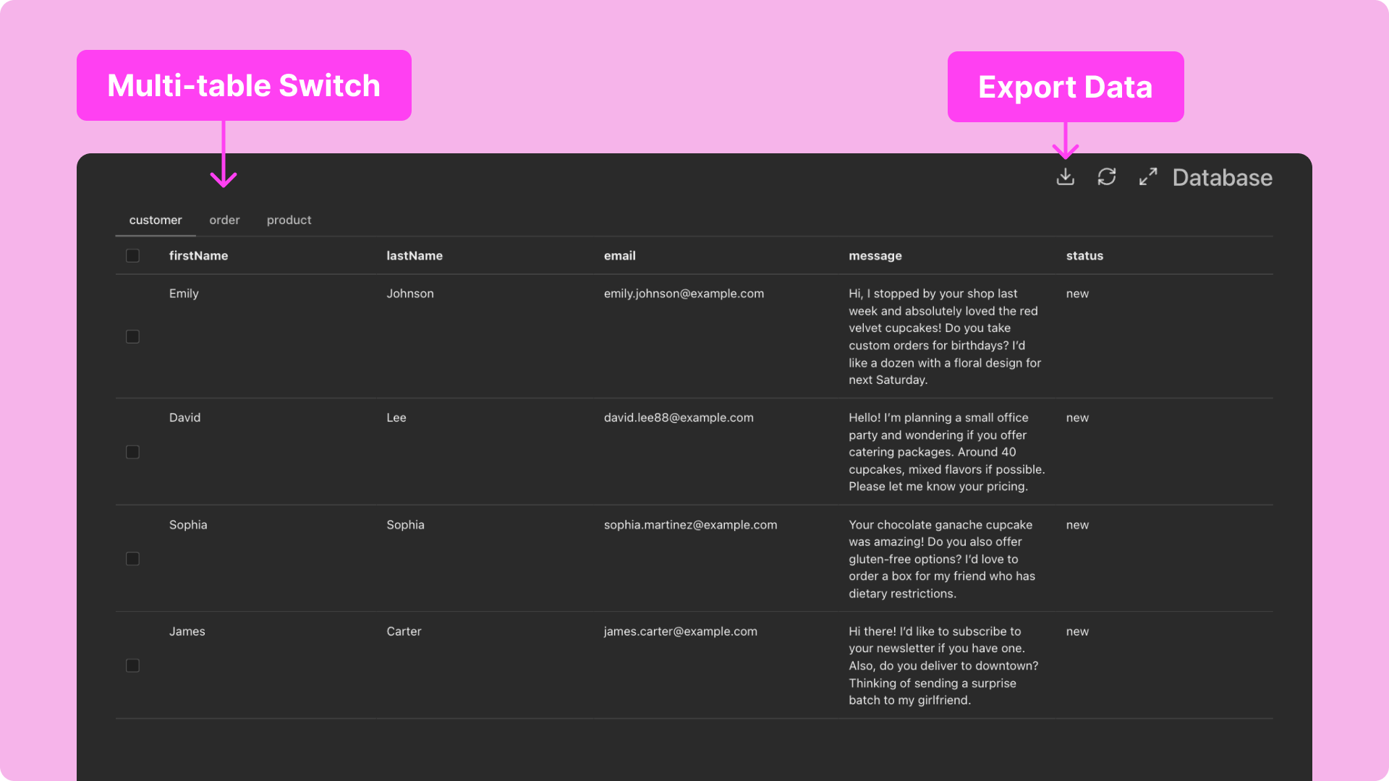Toggle the select-all header checkbox
1389x781 pixels.
132,256
